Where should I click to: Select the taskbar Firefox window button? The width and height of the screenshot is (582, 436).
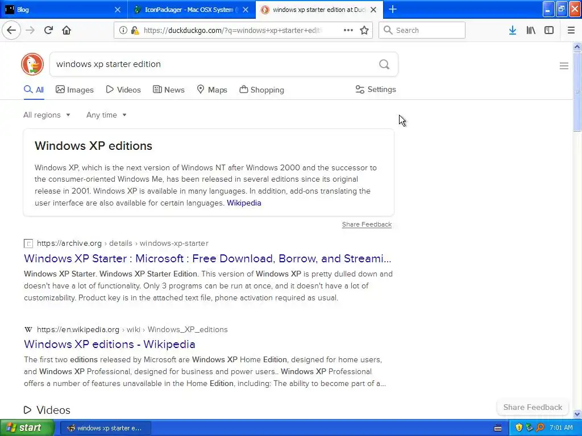coord(105,428)
